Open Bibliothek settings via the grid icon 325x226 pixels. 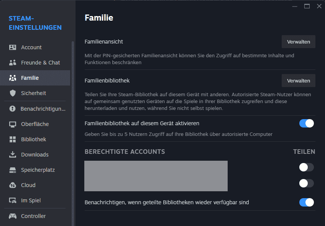tap(13, 139)
